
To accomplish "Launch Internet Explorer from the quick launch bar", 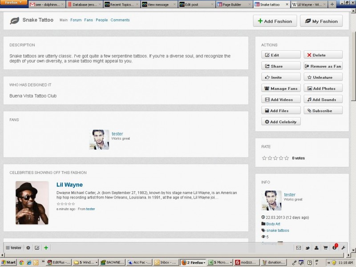I will 29,263.
